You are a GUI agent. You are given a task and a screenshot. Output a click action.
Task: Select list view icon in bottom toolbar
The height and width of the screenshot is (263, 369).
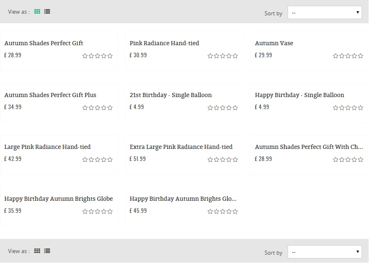(47, 251)
